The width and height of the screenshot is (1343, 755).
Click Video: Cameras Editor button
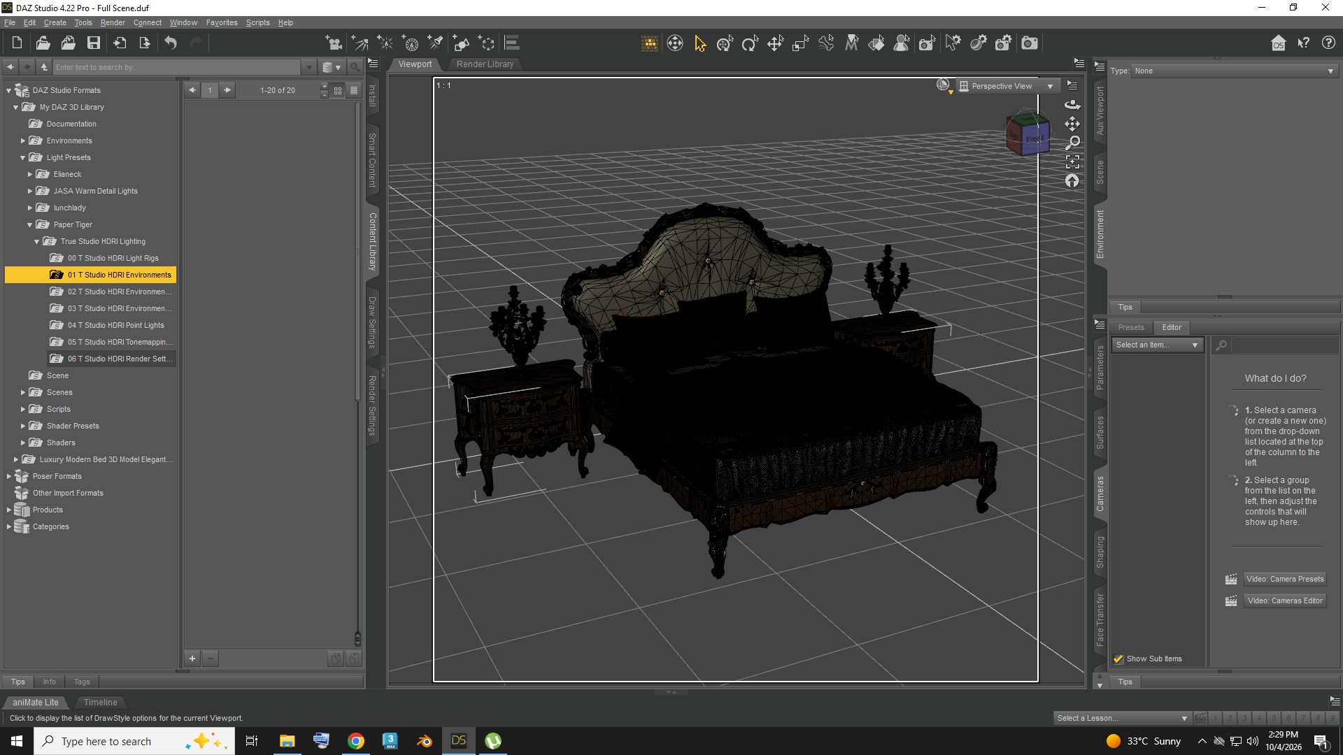(1285, 601)
